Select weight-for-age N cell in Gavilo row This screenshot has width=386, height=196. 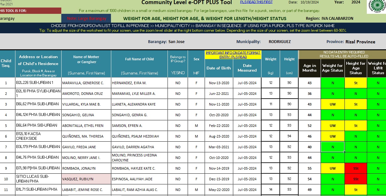click(x=333, y=147)
